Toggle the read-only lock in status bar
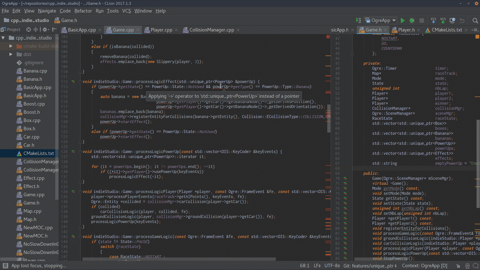 (x=458, y=266)
